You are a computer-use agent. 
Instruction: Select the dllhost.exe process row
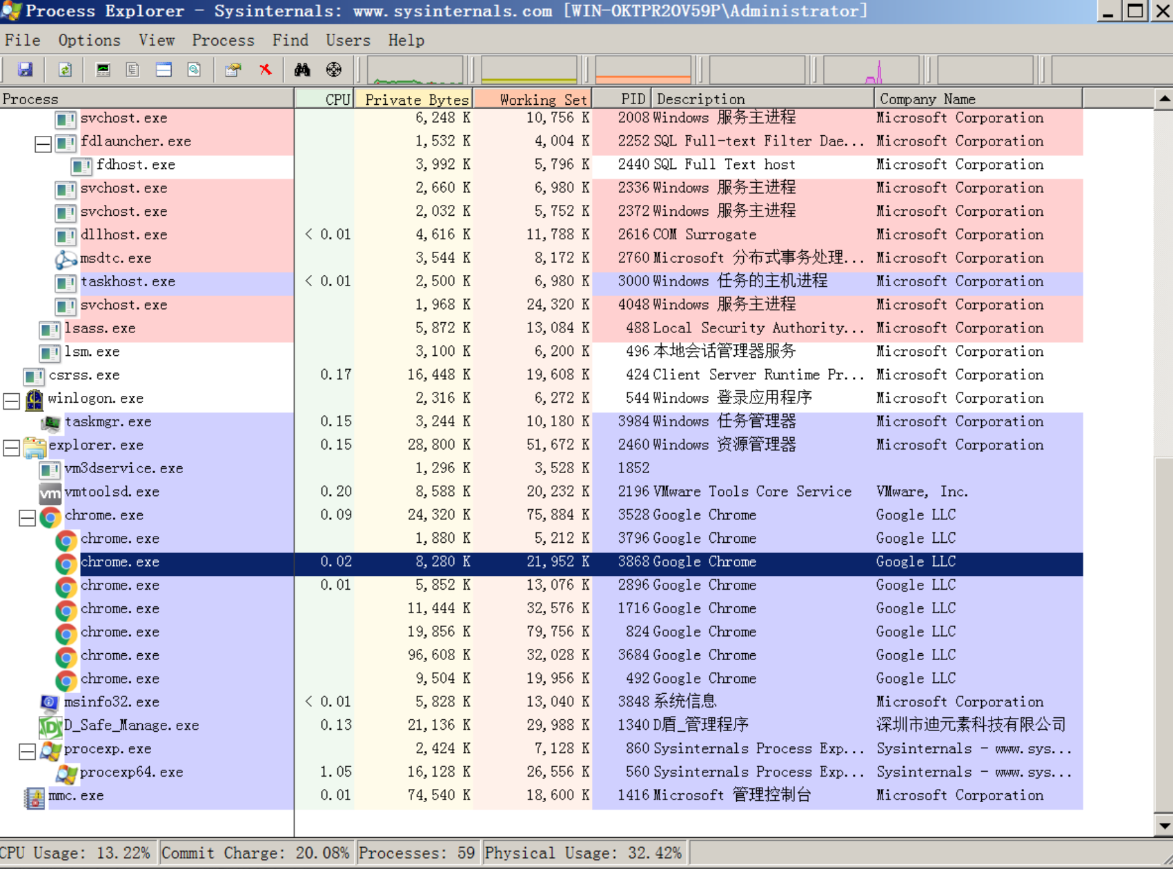coord(542,236)
